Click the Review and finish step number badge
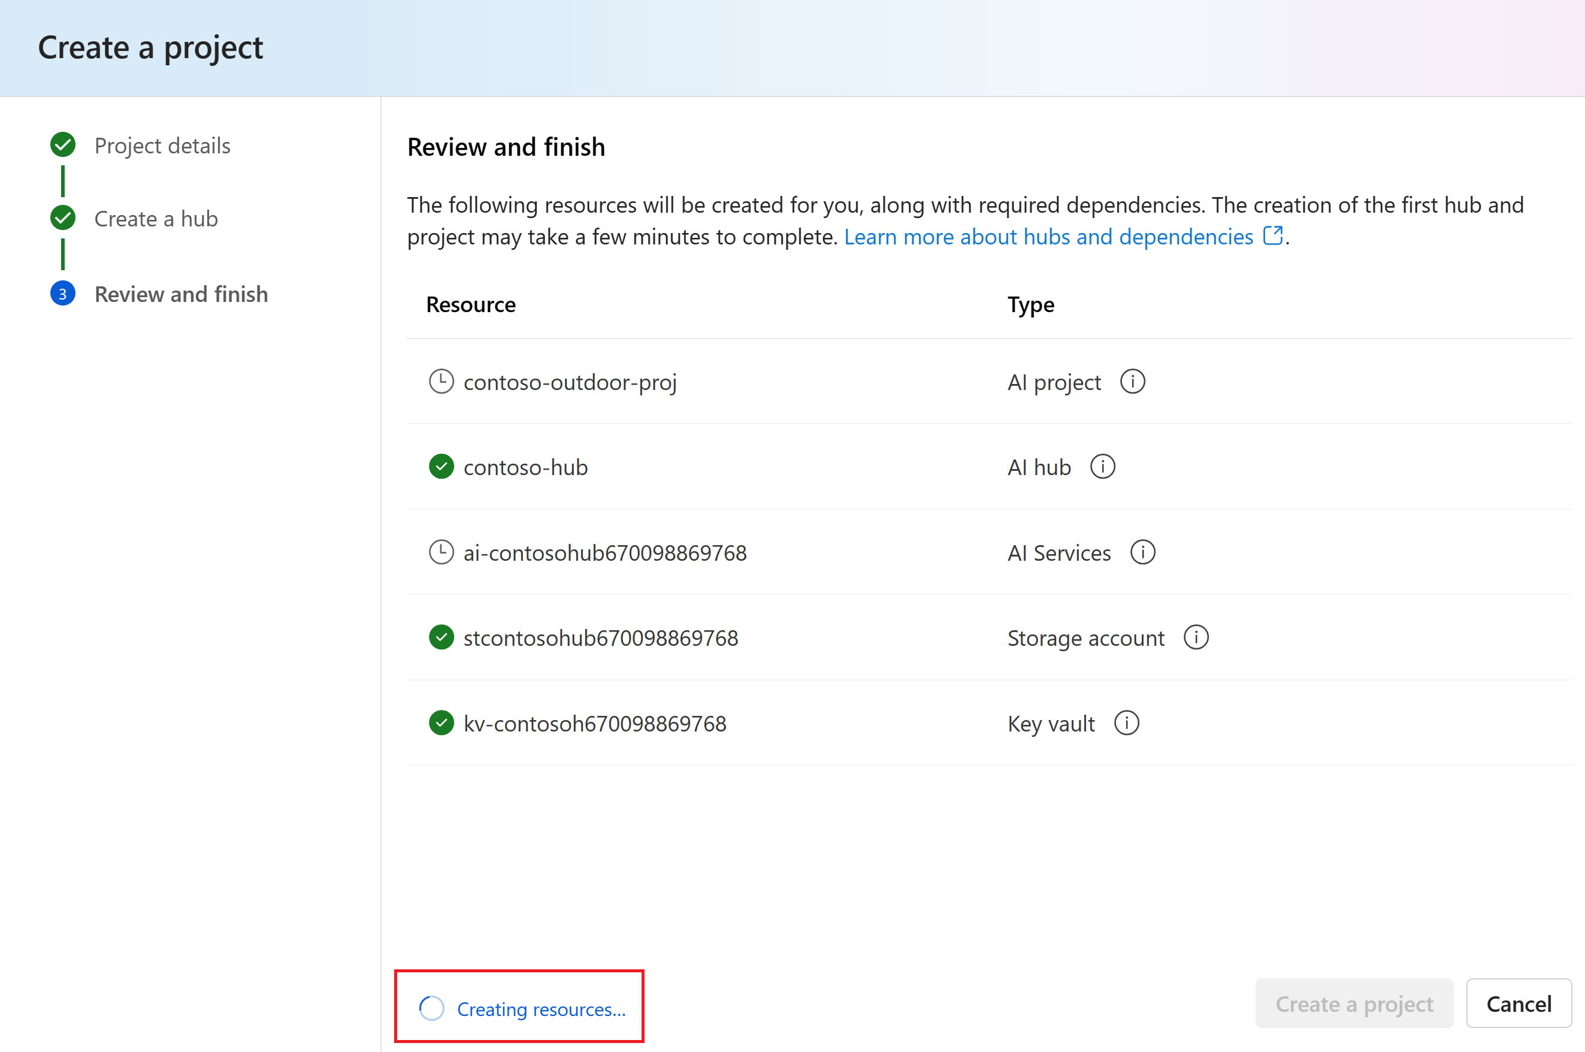Screen dimensions: 1585x1052 click(61, 294)
